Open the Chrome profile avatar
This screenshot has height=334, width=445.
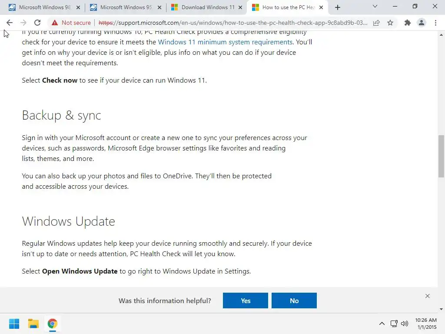(x=422, y=23)
